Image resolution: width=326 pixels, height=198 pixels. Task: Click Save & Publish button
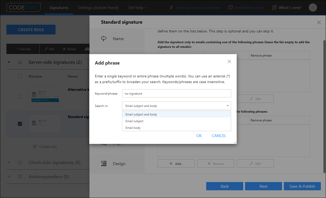click(x=302, y=186)
